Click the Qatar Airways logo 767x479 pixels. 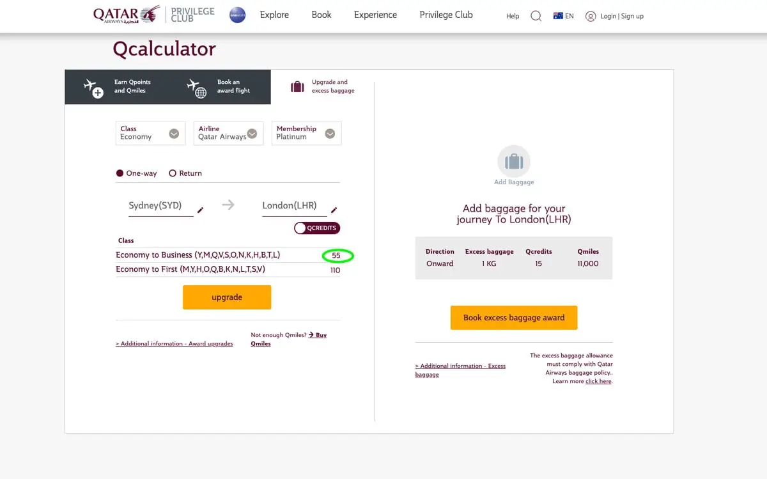[127, 15]
